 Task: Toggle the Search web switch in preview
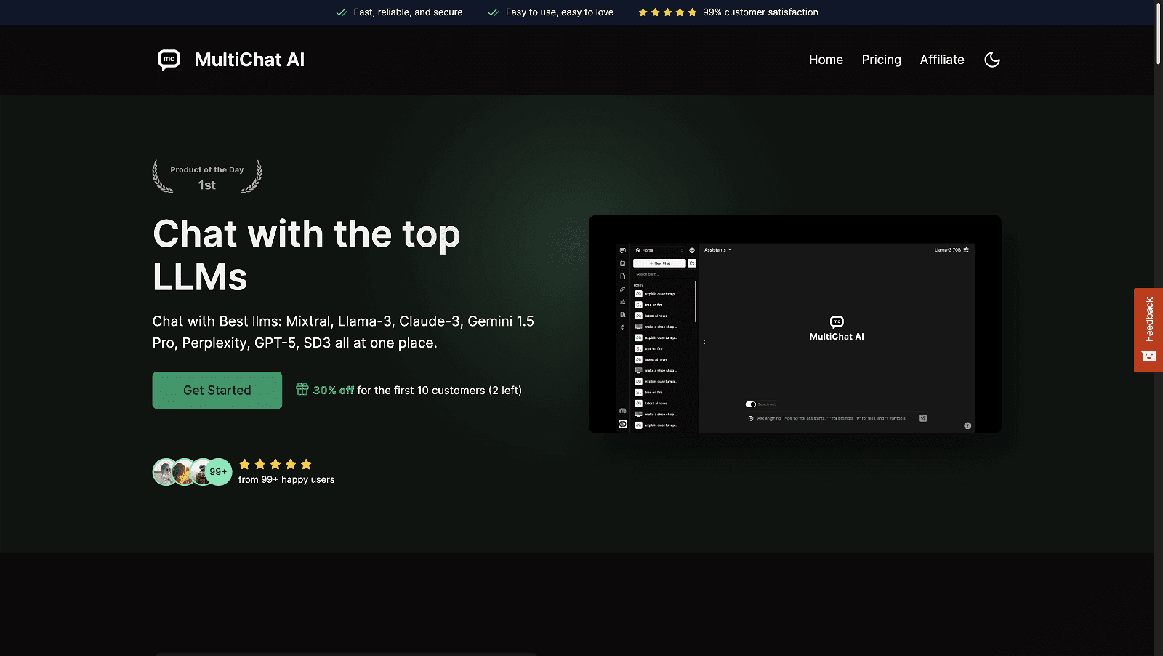tap(750, 404)
